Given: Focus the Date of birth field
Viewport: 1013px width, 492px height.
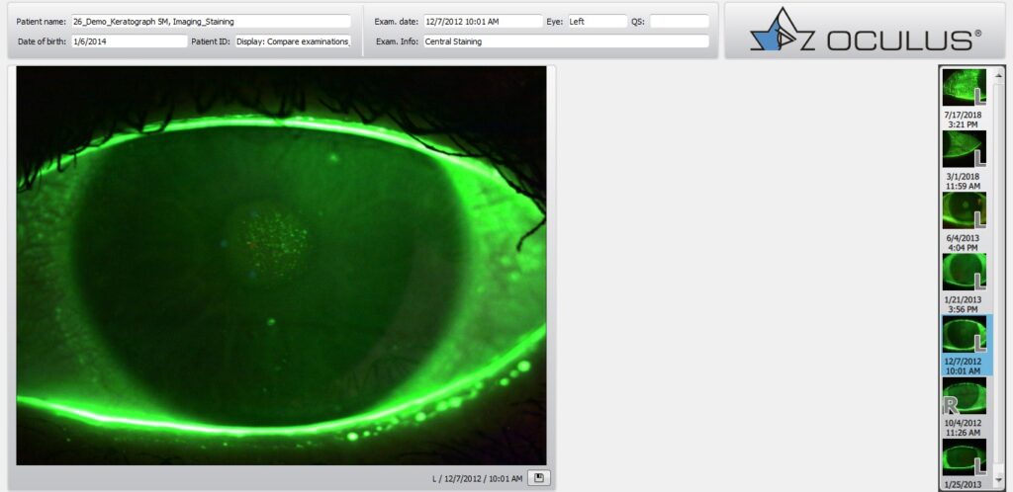Looking at the screenshot, I should click(x=129, y=41).
